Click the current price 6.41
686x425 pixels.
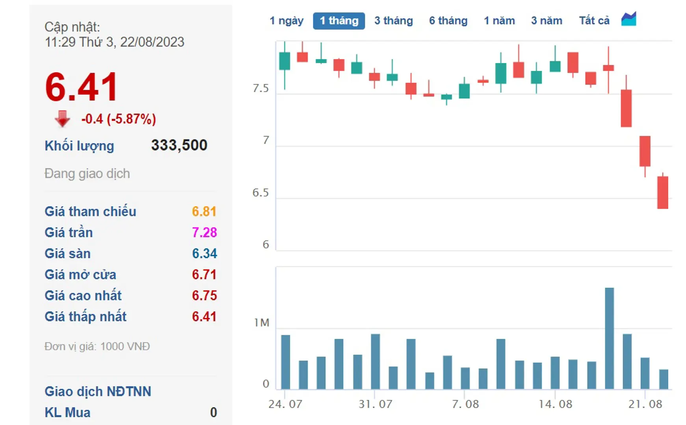point(82,87)
